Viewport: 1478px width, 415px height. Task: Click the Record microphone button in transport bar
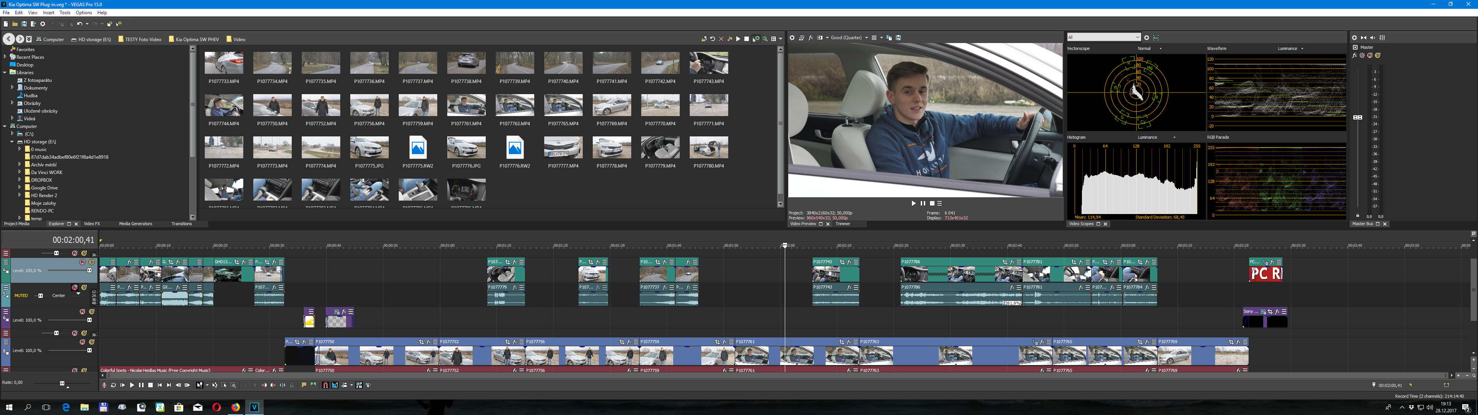point(104,385)
